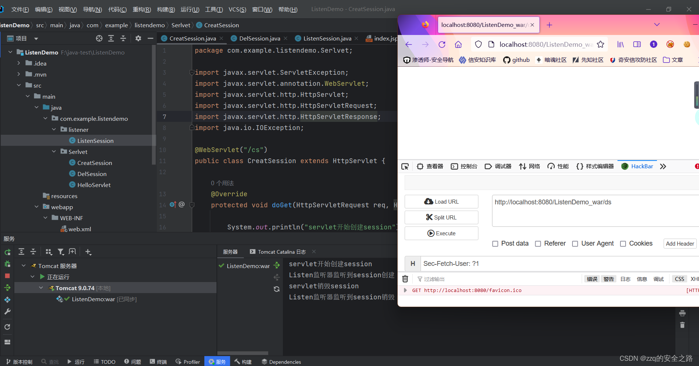
Task: Clear console output with trash icon
Action: click(x=405, y=279)
